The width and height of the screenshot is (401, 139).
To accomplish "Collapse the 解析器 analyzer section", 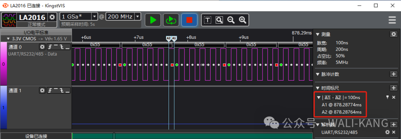I will coord(318,125).
